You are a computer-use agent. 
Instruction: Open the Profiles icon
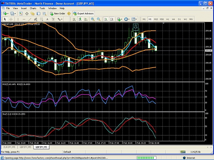pyautogui.click(x=12, y=13)
